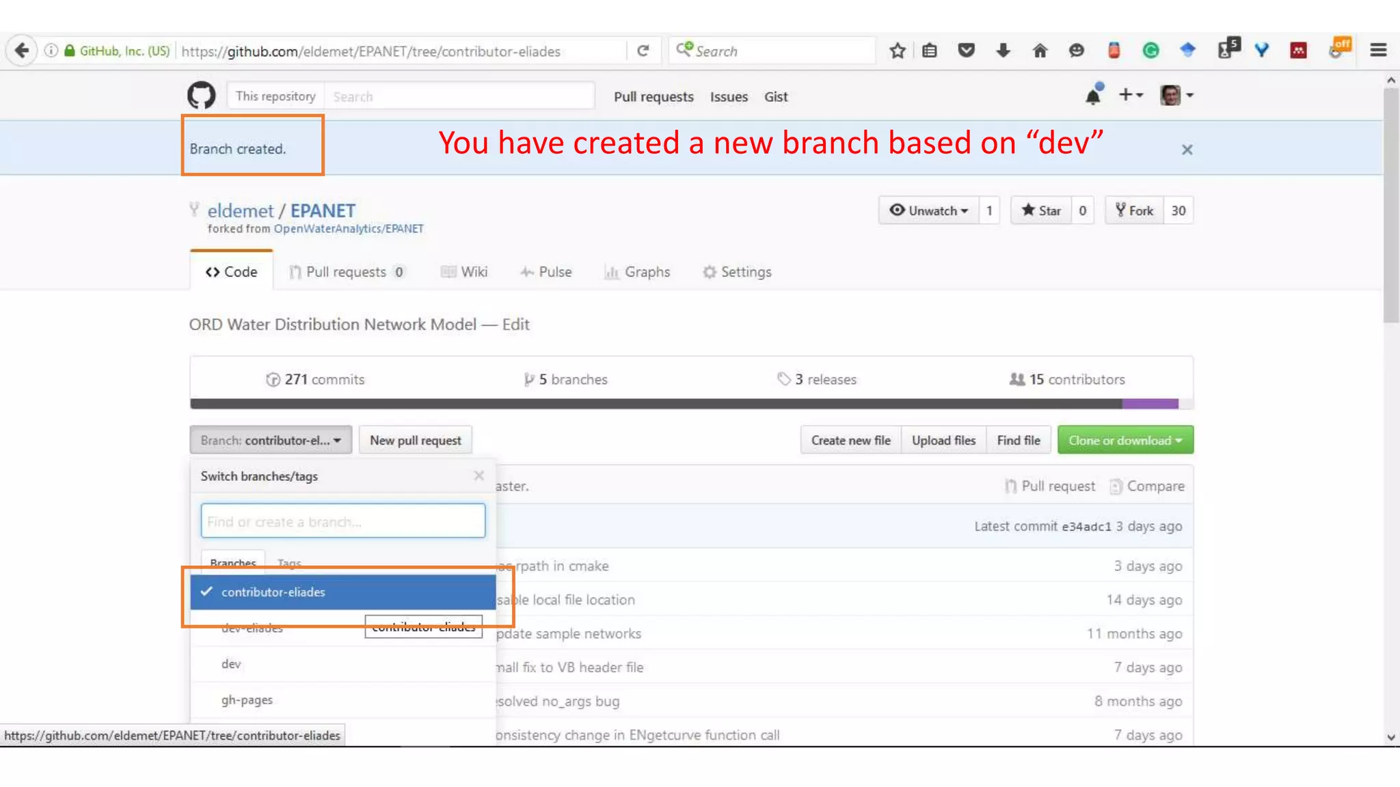Open the eldemet user link

[241, 210]
